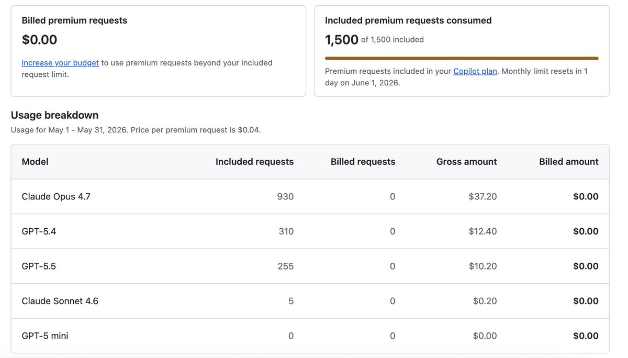Click the Claude Sonnet 4.6 included requests value 5

pyautogui.click(x=291, y=301)
